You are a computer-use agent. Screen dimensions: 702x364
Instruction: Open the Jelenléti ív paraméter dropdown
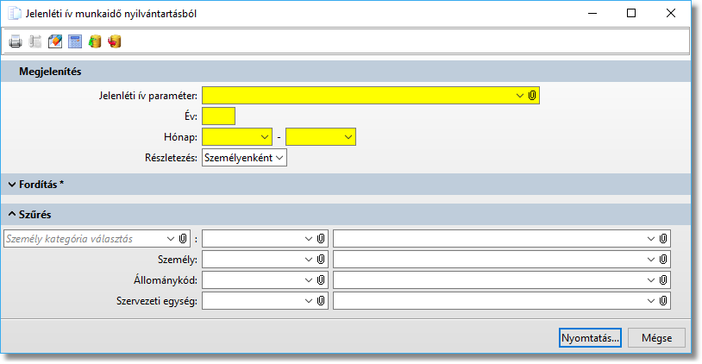coord(520,95)
